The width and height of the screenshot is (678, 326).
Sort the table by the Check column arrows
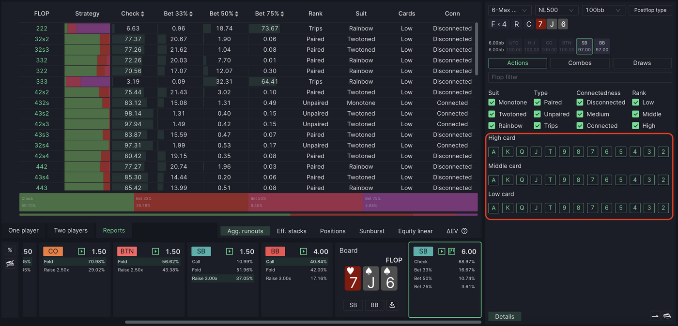click(x=142, y=14)
